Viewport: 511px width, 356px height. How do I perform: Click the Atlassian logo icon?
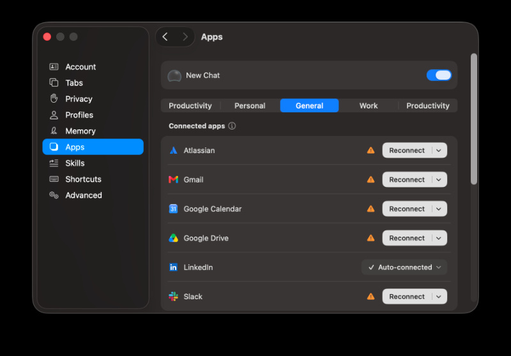coord(173,151)
